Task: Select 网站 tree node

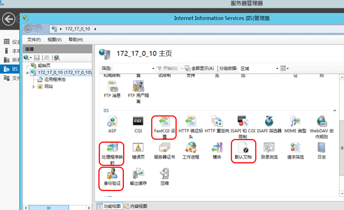Action: [x=48, y=87]
